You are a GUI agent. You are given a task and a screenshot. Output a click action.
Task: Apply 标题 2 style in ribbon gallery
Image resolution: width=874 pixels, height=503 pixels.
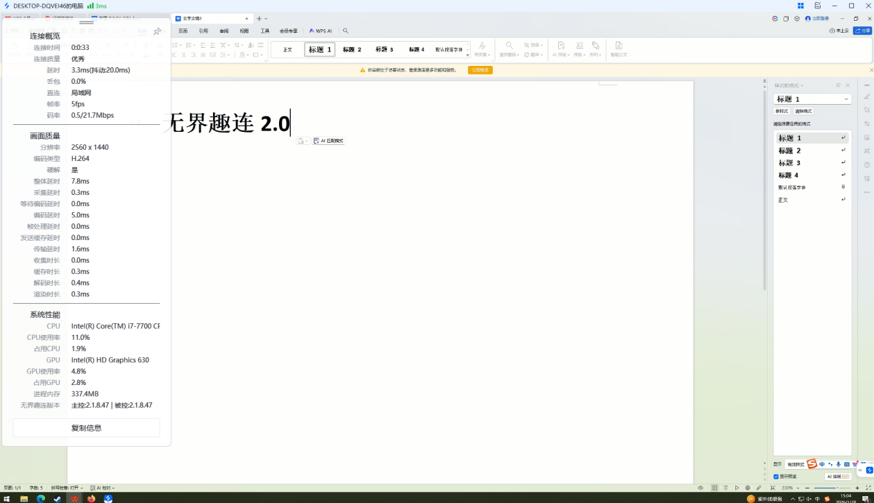pos(352,50)
